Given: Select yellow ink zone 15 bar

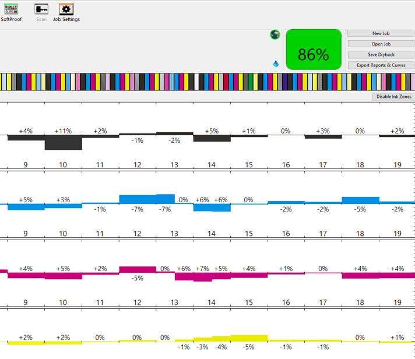Looking at the screenshot, I should point(249,339).
